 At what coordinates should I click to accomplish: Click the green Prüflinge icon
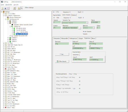[12, 27]
